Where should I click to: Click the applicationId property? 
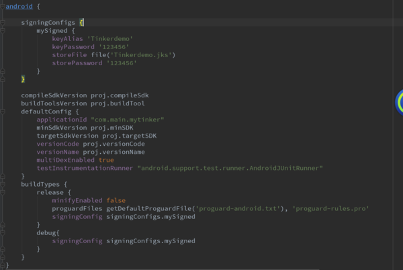click(x=62, y=120)
